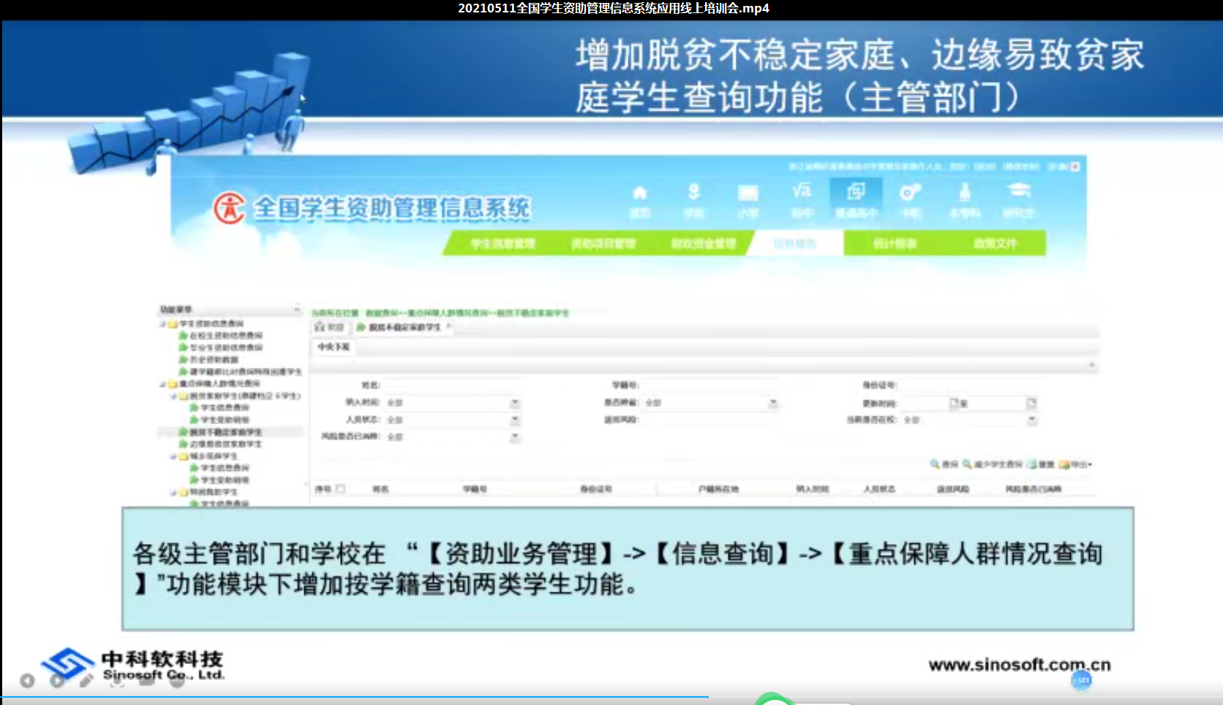Click the 查询 search button

pyautogui.click(x=944, y=464)
